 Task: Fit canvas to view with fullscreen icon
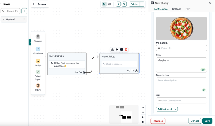tap(143, 117)
